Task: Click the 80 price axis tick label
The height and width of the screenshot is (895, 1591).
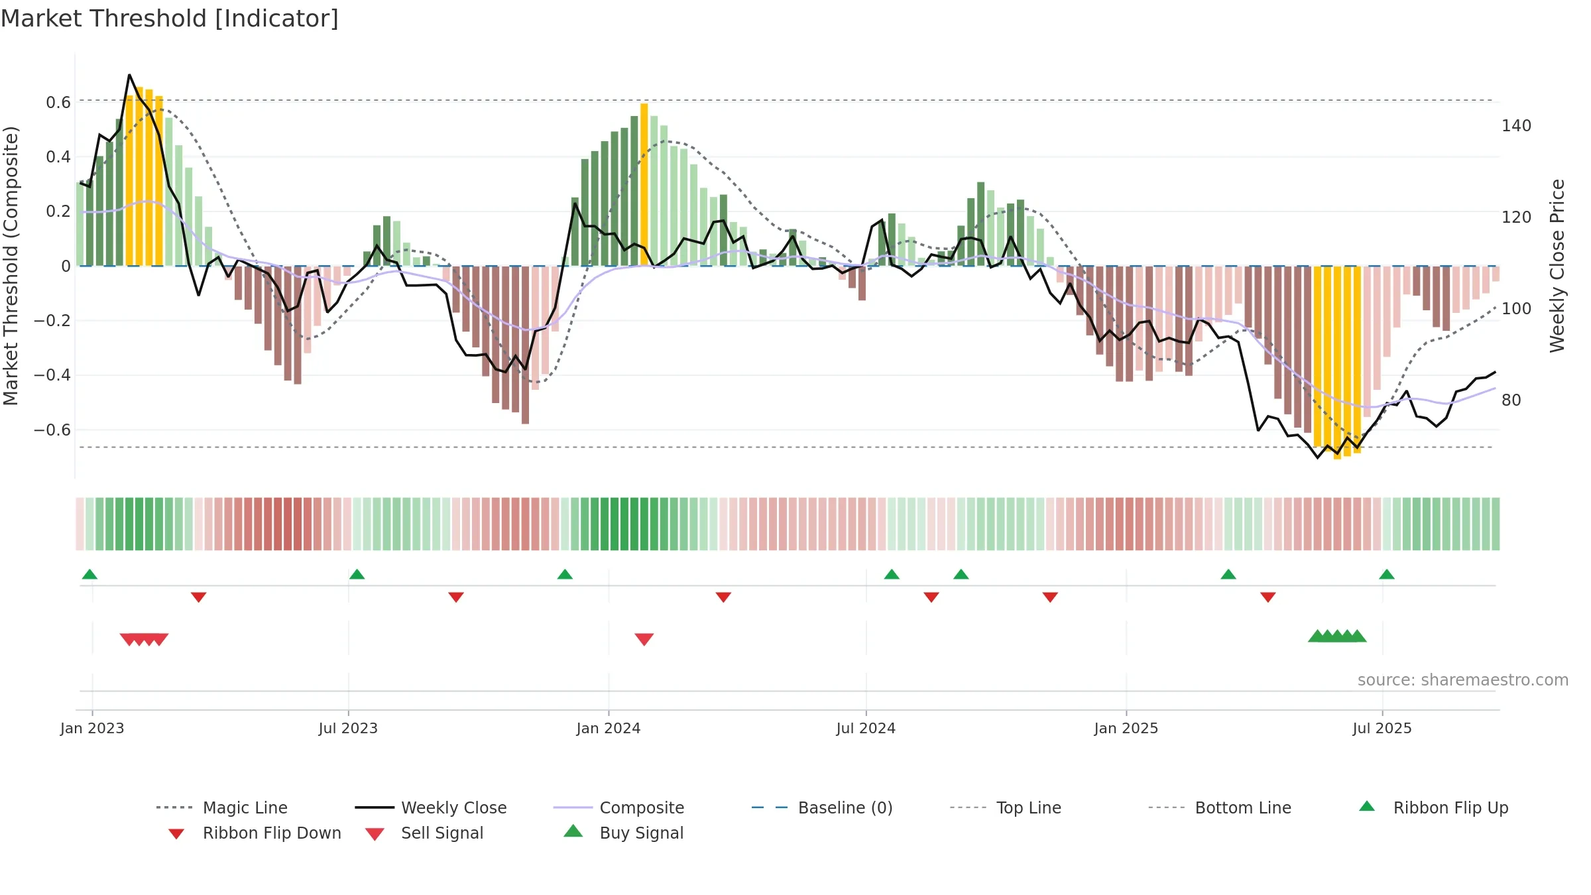Action: coord(1511,400)
